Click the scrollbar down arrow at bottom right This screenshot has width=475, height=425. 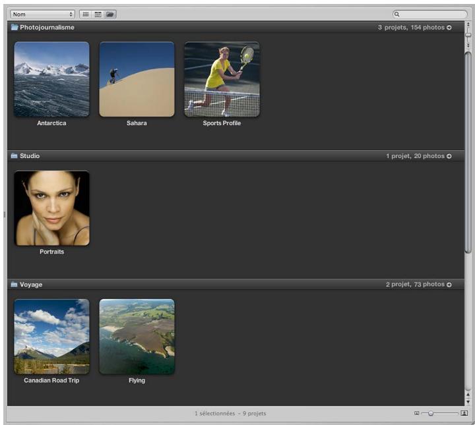468,402
